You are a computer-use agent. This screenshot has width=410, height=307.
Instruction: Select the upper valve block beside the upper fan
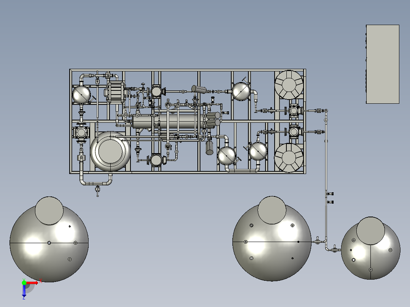pyautogui.click(x=294, y=111)
